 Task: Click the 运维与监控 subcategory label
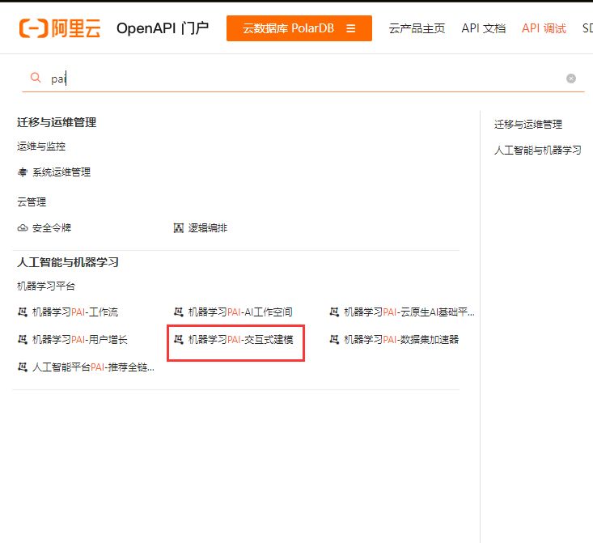pos(40,146)
